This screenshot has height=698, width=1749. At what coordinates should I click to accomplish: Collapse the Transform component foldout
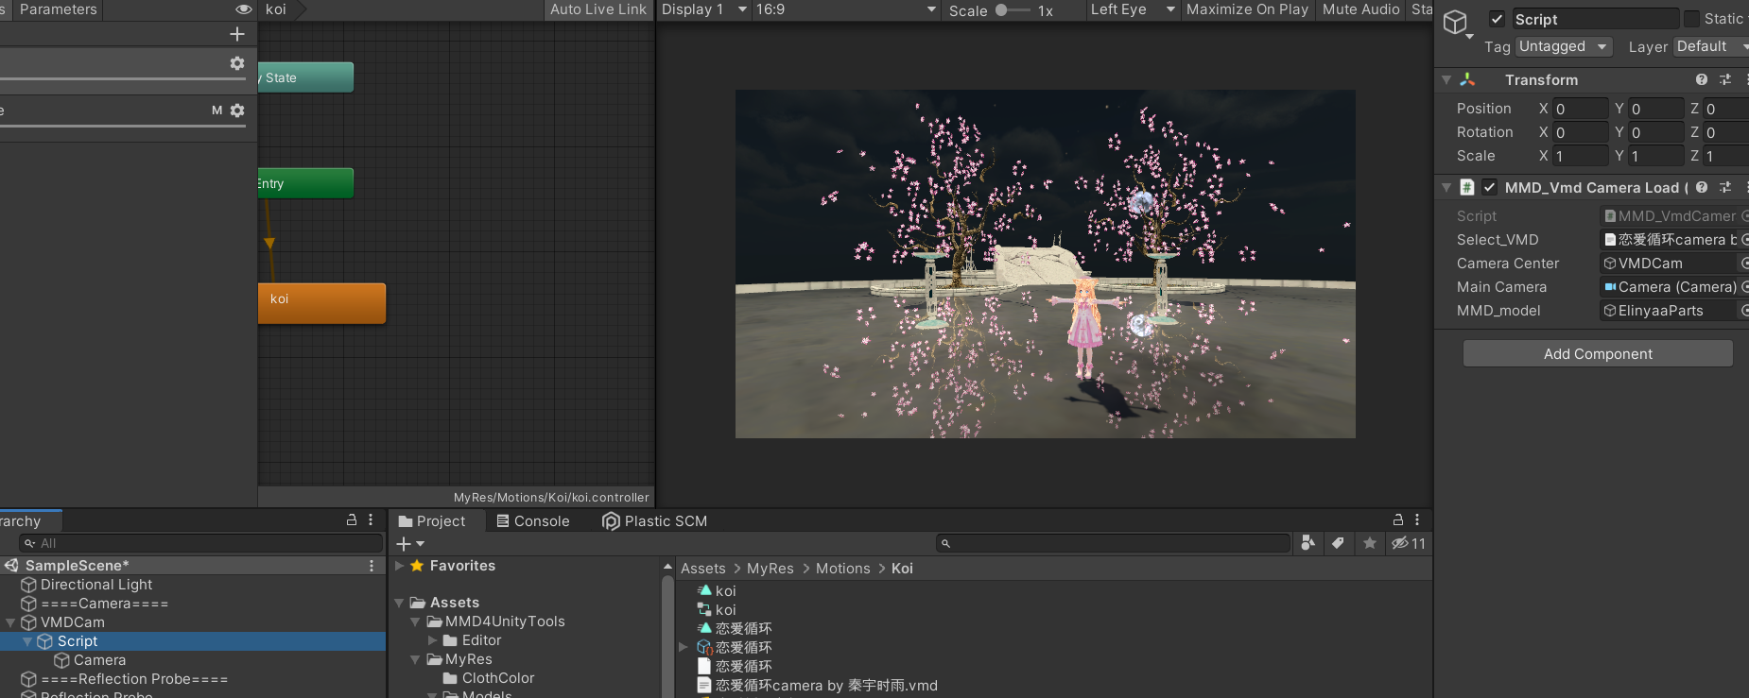[1446, 80]
